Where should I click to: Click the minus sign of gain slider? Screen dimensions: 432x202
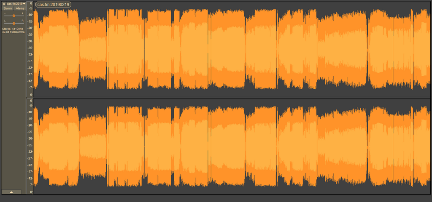click(5, 13)
